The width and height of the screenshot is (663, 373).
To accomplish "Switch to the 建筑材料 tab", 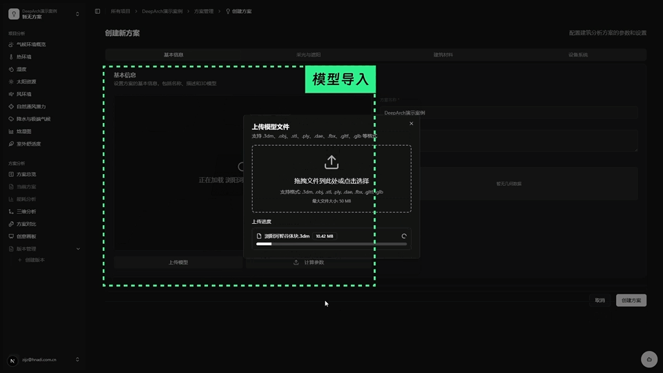I will 443,55.
